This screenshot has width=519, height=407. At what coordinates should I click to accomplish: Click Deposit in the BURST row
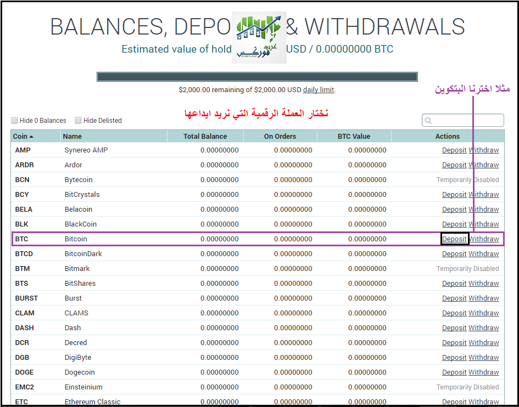454,298
